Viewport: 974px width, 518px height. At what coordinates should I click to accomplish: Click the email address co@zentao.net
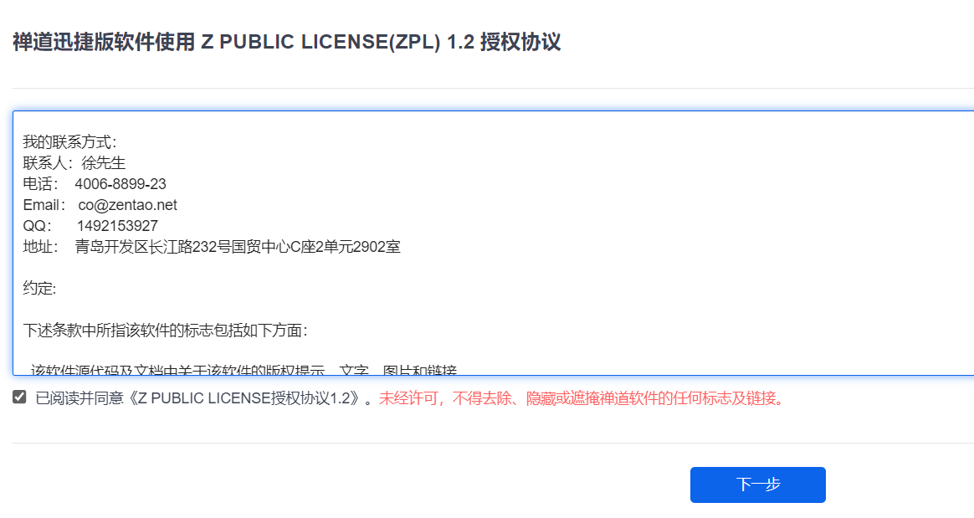(127, 205)
